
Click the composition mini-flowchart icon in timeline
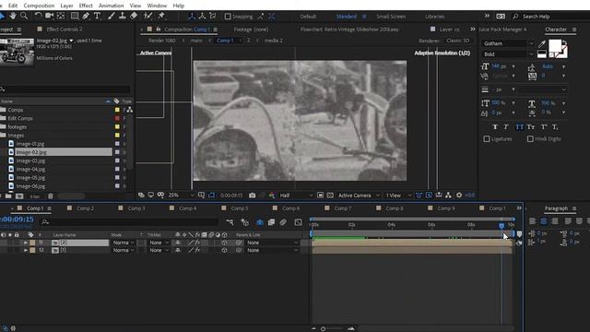[230, 222]
